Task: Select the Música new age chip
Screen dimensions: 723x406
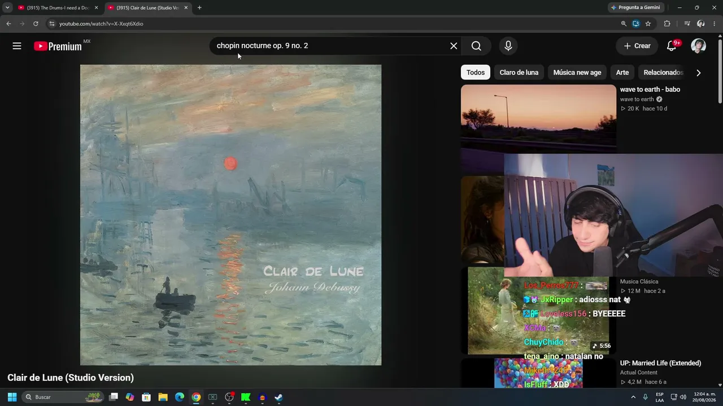Action: point(577,72)
